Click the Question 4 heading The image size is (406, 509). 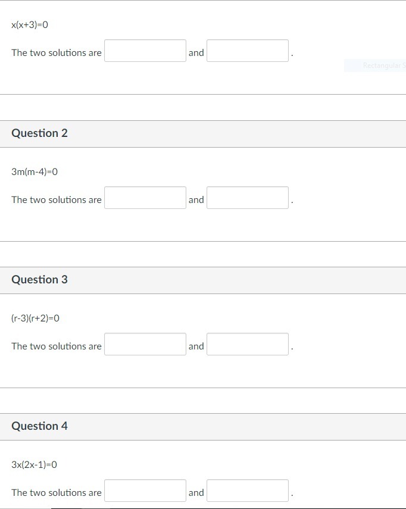click(40, 426)
